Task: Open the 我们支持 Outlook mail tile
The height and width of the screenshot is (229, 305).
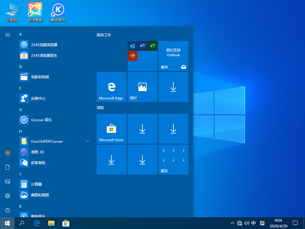Action: pyautogui.click(x=173, y=56)
